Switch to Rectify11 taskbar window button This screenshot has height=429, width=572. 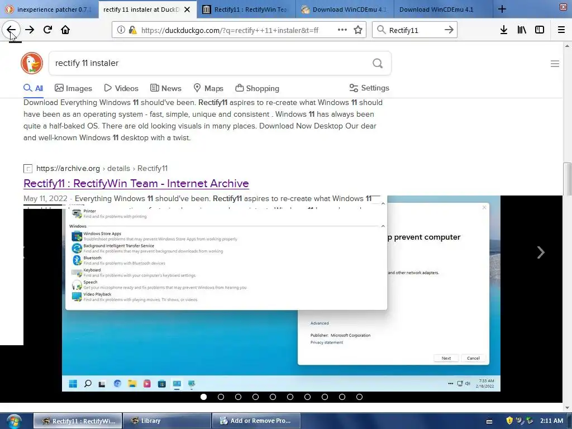[78, 421]
